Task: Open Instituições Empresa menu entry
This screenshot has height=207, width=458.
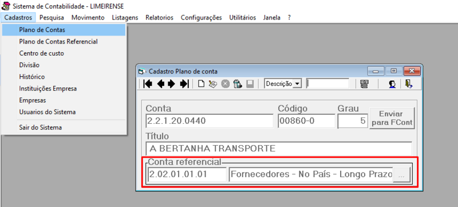Action: tap(64, 88)
